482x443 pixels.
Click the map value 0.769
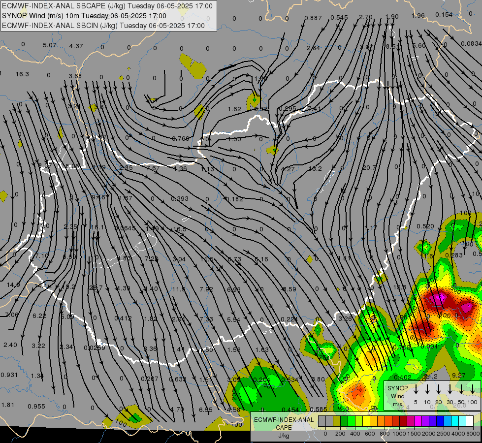[x=181, y=139]
